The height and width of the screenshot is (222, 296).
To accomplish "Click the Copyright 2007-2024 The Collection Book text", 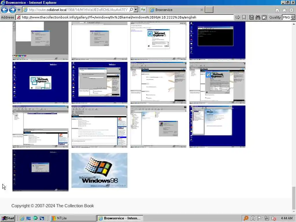I will (53, 206).
